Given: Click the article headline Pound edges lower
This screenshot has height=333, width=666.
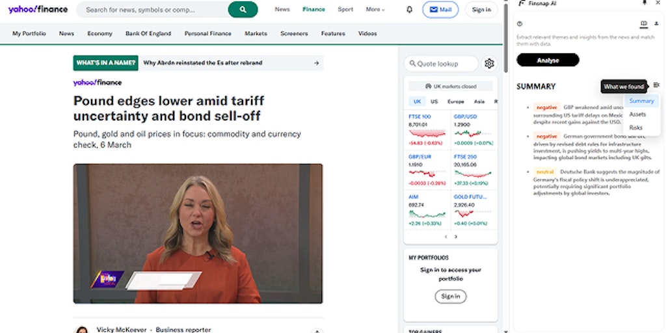Looking at the screenshot, I should point(168,109).
